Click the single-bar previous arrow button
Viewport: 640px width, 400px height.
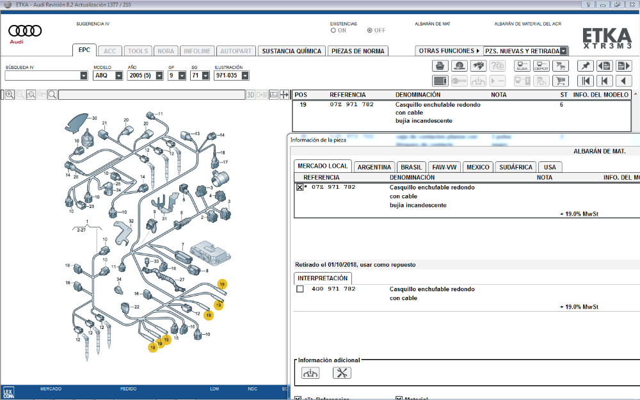click(605, 81)
